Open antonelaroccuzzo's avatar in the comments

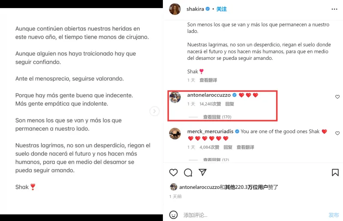pyautogui.click(x=175, y=97)
